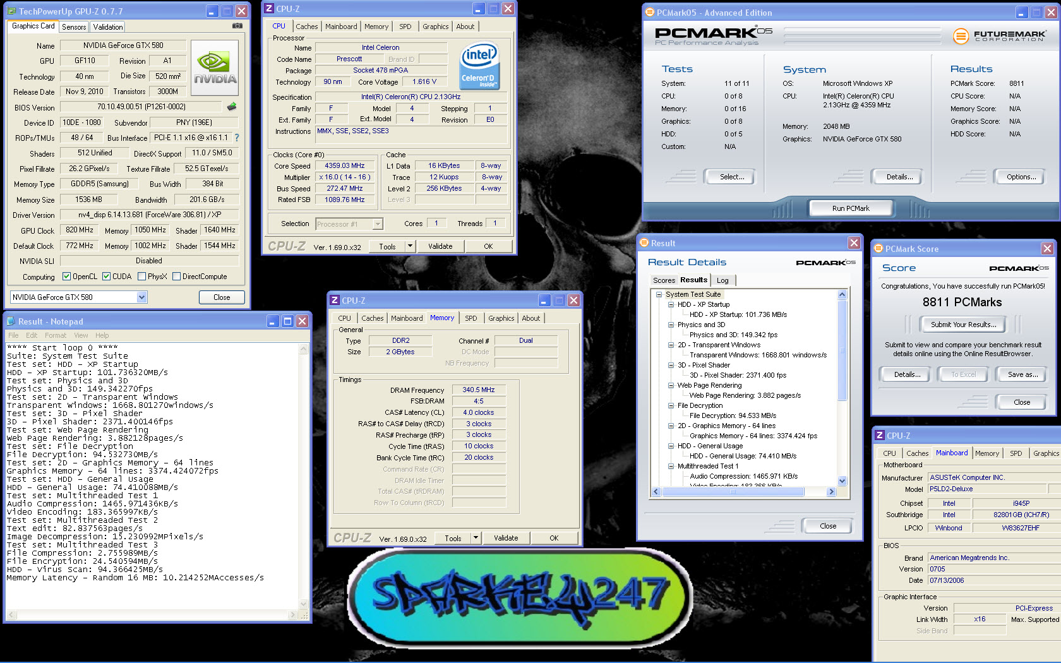Enable the DirectCompute checkbox
Screen dimensions: 1061x663
pyautogui.click(x=176, y=277)
